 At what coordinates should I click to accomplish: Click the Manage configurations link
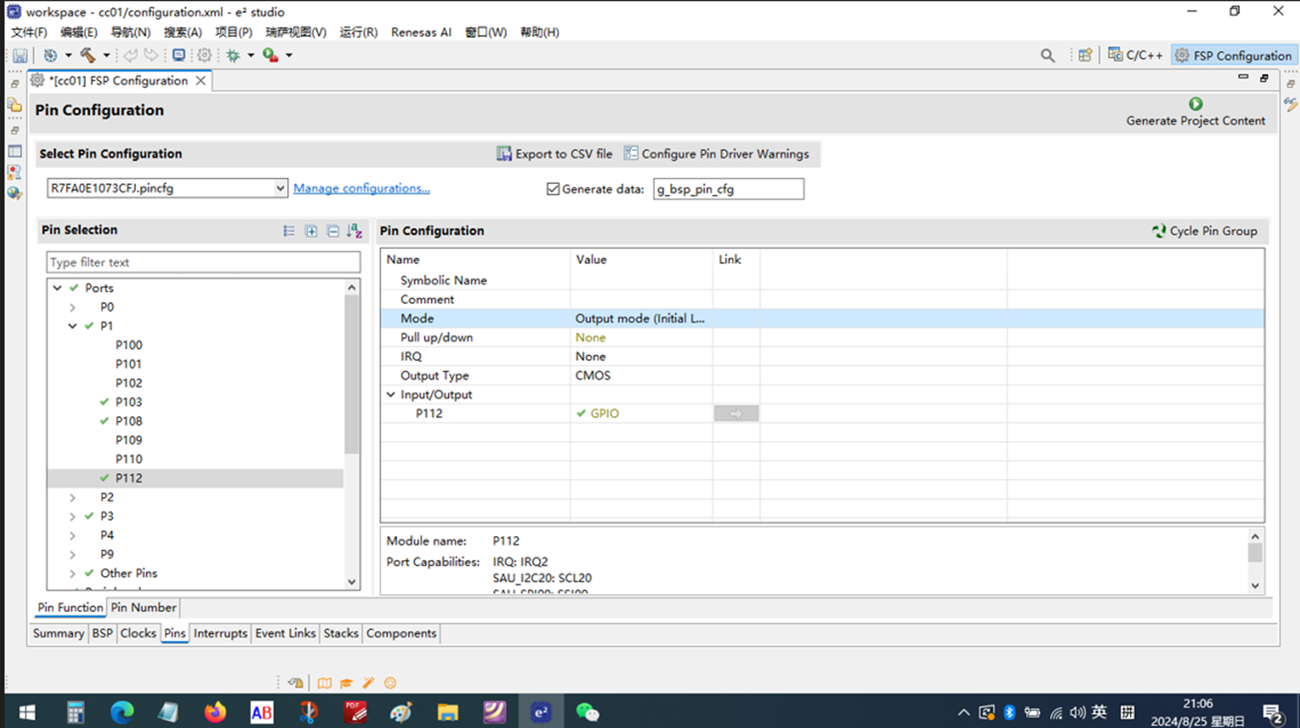[x=361, y=188]
